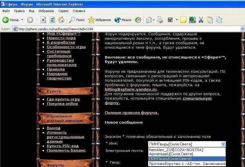Click the Тема subject input field

[187, 164]
